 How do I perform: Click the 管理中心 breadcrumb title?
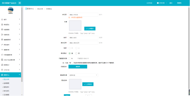[30, 9]
